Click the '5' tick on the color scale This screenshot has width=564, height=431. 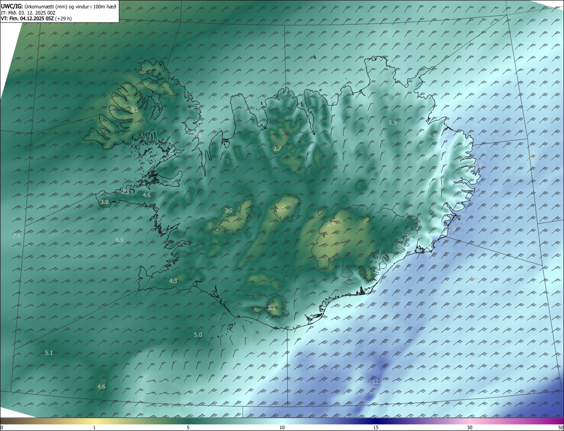click(x=188, y=427)
